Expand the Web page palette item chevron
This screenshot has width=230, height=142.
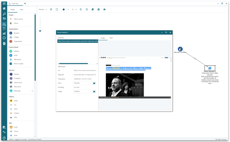point(32,91)
